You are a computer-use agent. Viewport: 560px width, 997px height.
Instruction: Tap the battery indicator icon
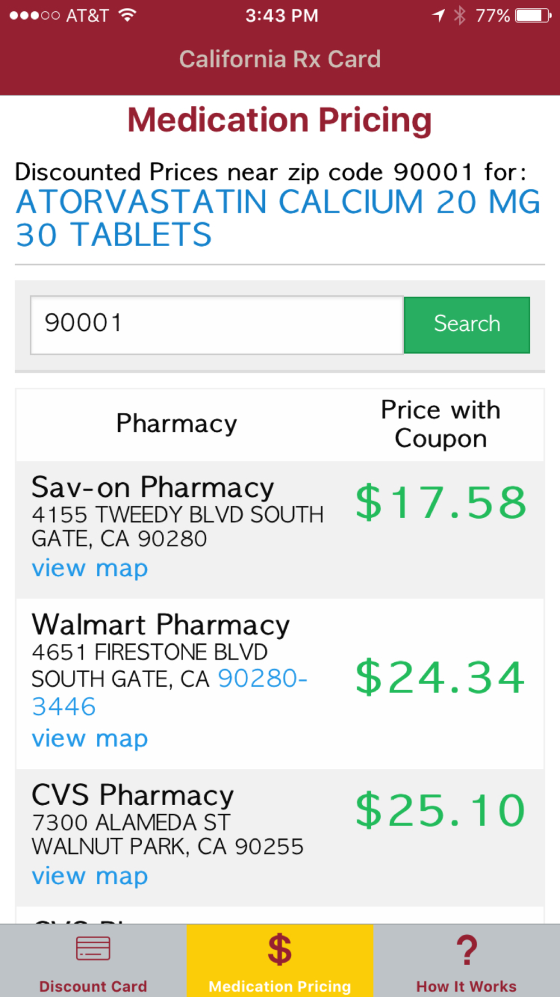[x=533, y=15]
